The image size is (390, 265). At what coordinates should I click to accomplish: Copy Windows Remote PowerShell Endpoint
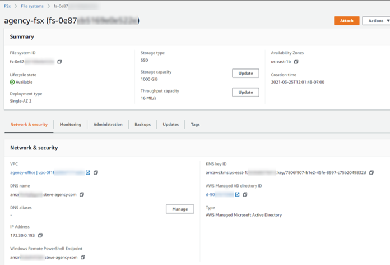pyautogui.click(x=83, y=257)
